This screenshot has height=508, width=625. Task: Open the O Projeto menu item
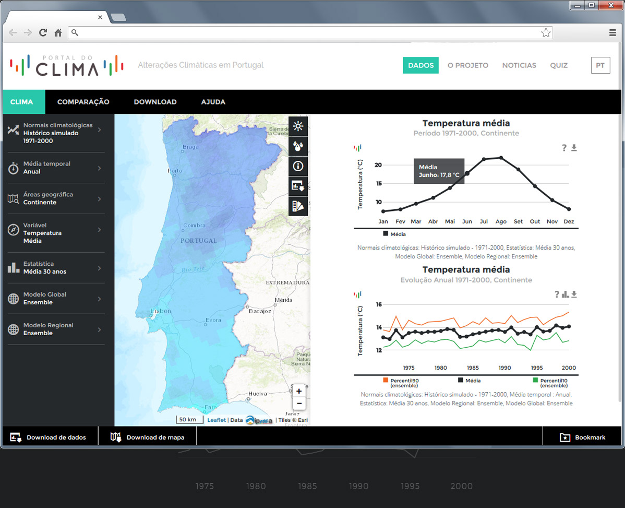[x=467, y=65]
